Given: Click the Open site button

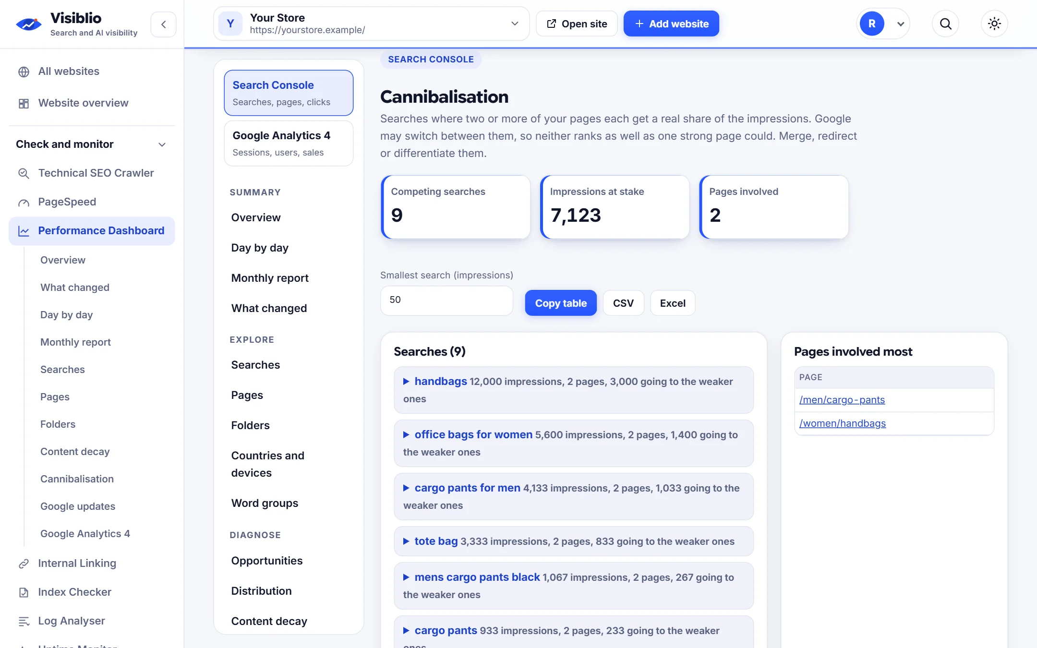Looking at the screenshot, I should 577,24.
